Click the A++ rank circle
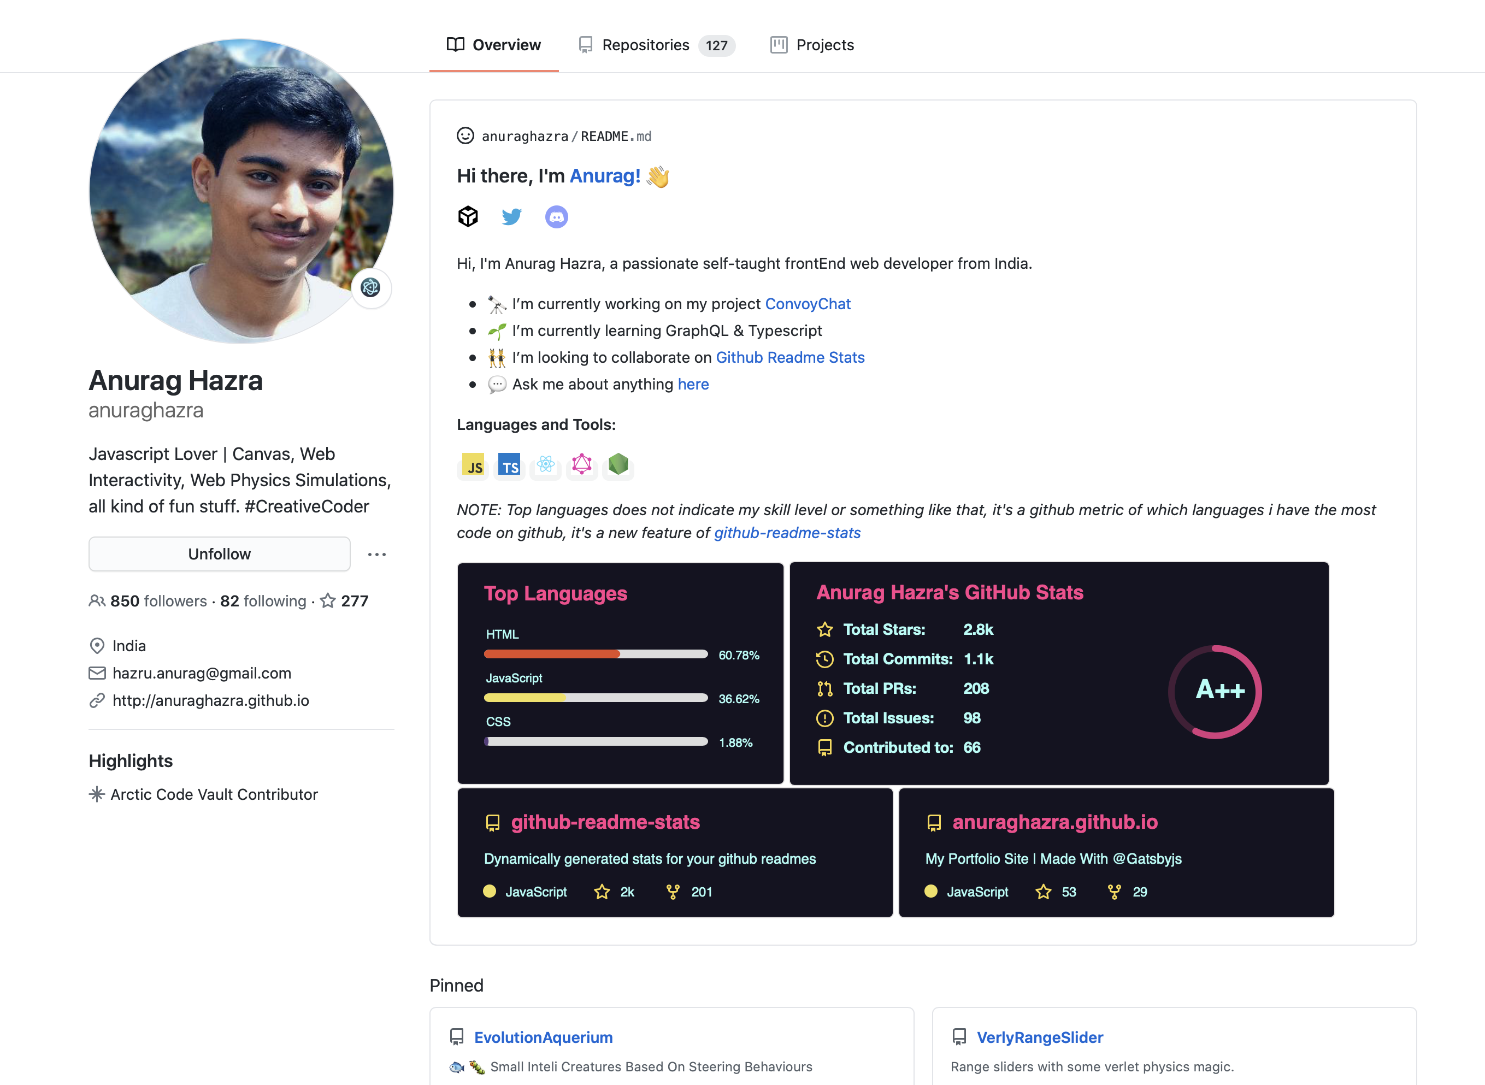Image resolution: width=1485 pixels, height=1085 pixels. pos(1215,692)
